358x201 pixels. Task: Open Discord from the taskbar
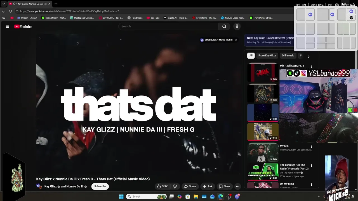tap(237, 197)
